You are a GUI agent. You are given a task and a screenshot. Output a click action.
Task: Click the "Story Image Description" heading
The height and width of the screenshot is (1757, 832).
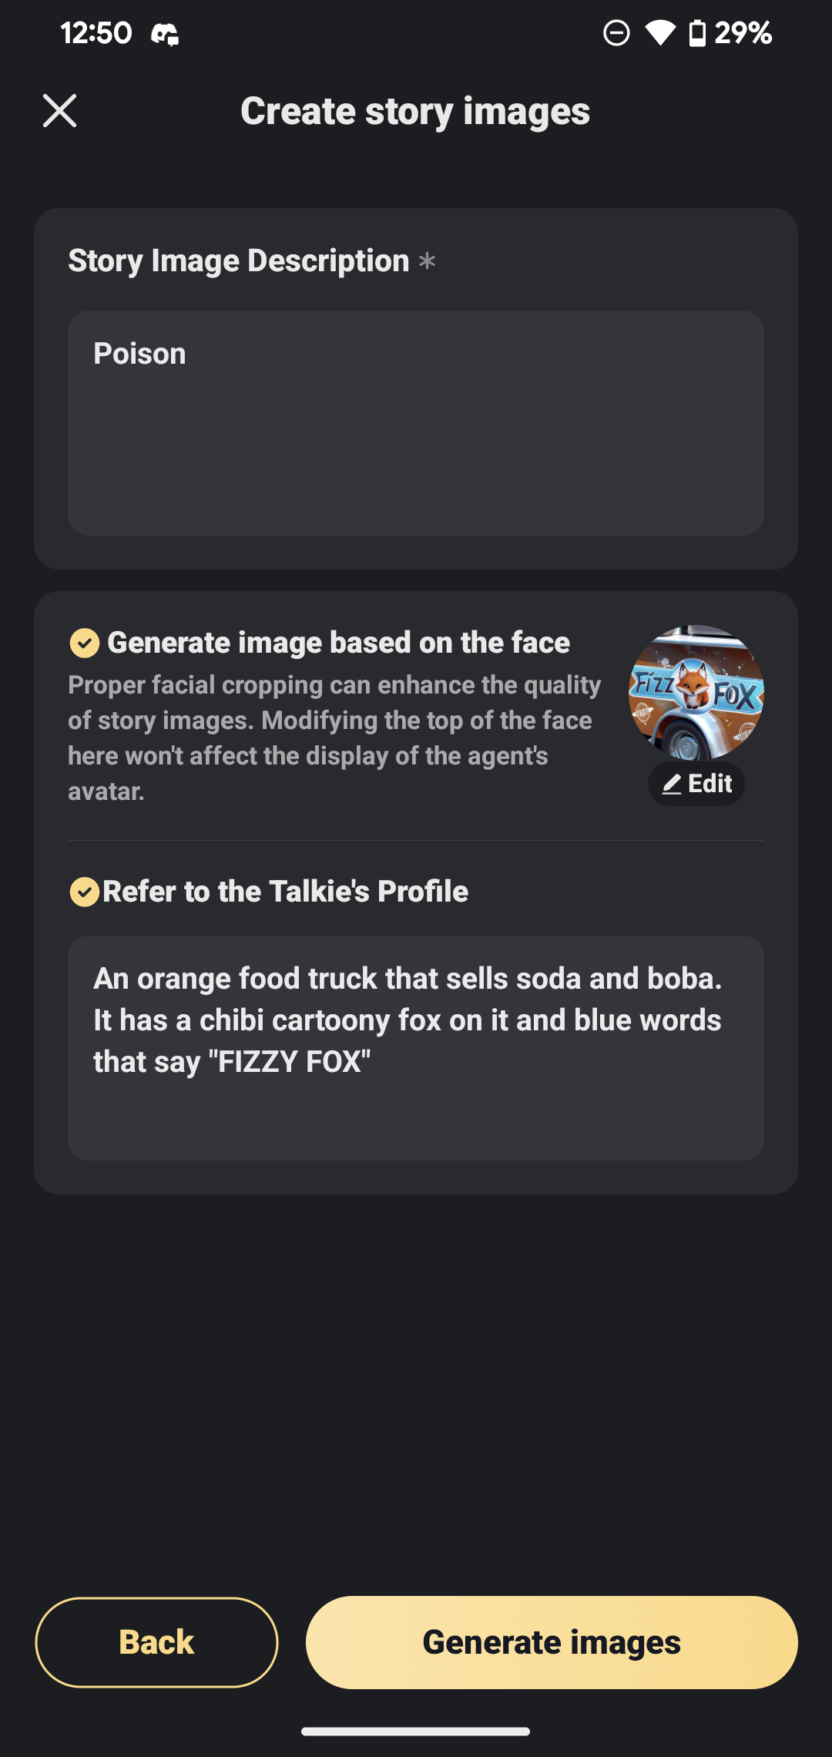coord(239,261)
